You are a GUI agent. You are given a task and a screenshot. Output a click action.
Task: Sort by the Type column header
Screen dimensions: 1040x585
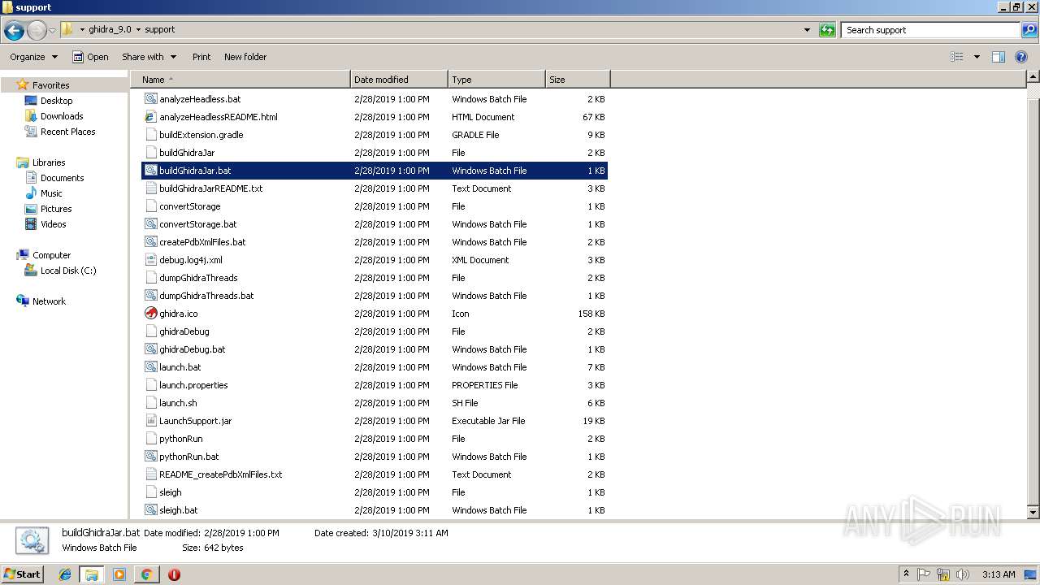click(496, 80)
